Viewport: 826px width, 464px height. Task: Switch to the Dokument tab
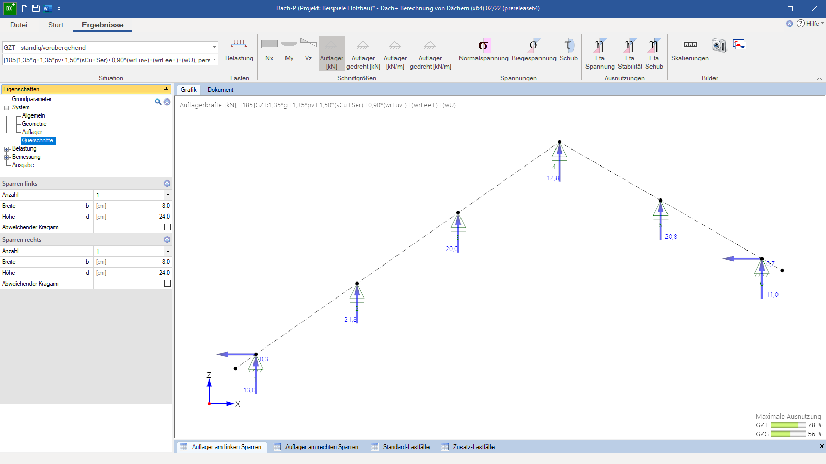220,90
